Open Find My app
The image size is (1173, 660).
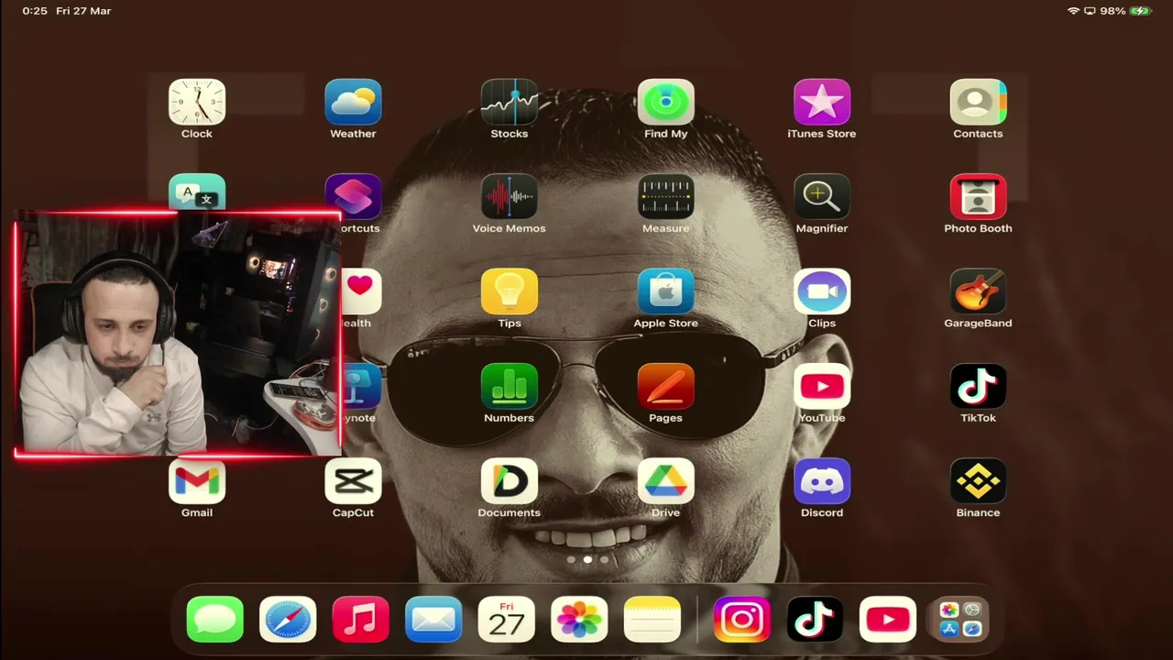666,102
